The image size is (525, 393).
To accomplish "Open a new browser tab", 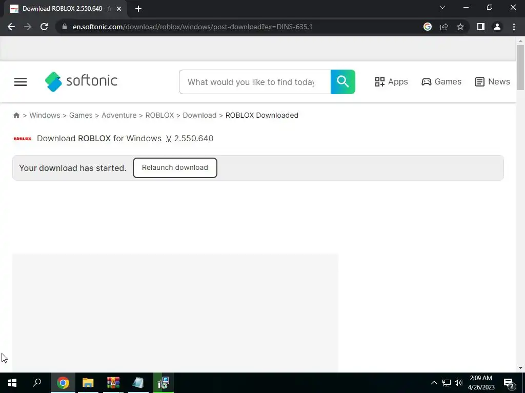I will click(138, 9).
